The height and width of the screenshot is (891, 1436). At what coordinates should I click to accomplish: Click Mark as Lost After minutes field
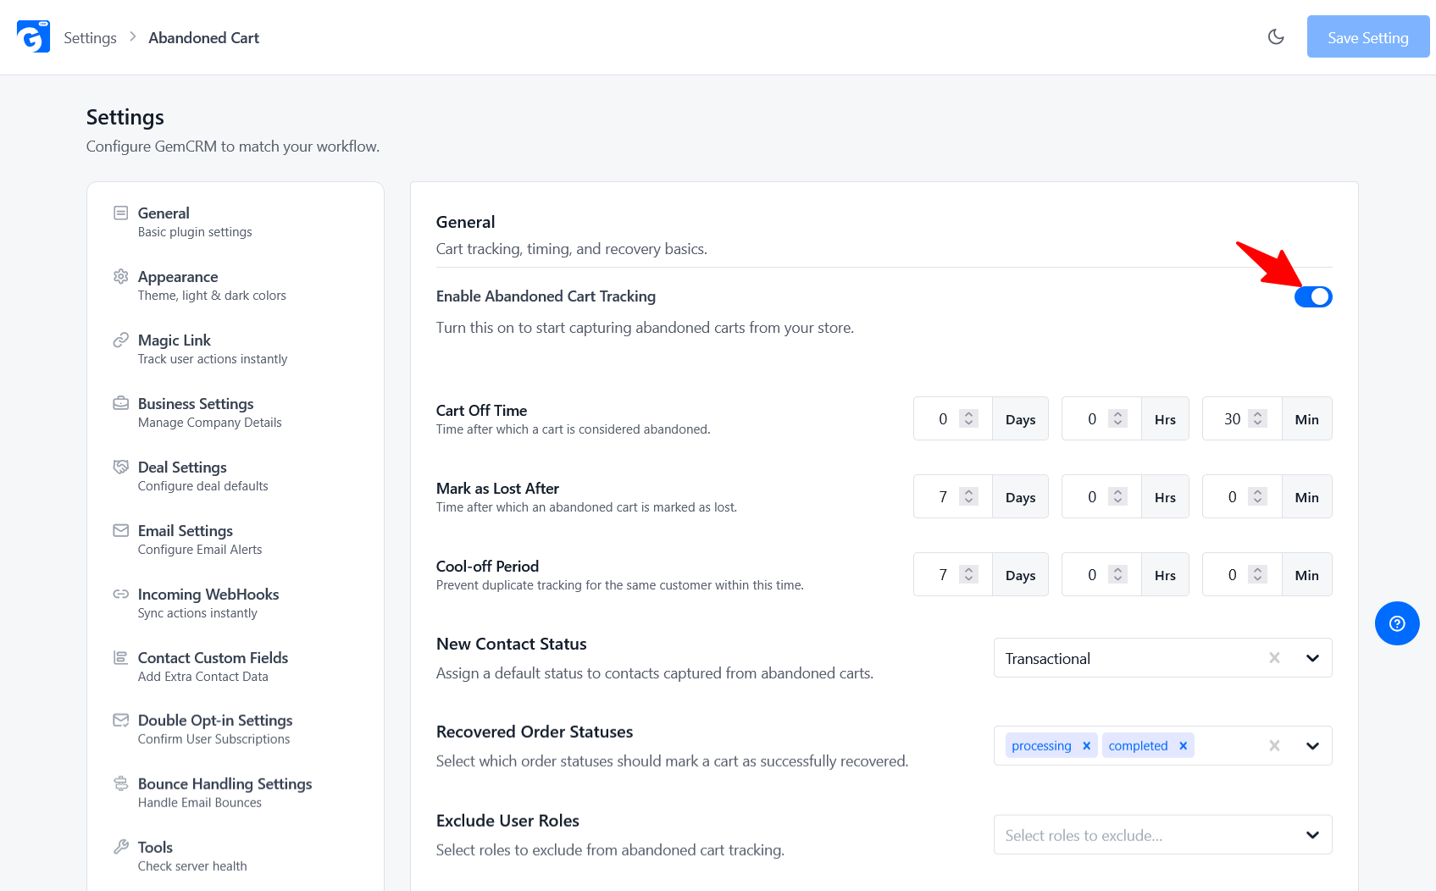click(1242, 496)
